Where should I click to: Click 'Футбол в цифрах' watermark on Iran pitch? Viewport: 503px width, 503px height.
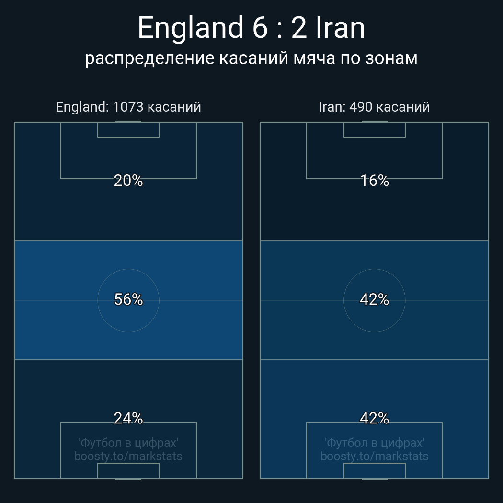coord(374,443)
